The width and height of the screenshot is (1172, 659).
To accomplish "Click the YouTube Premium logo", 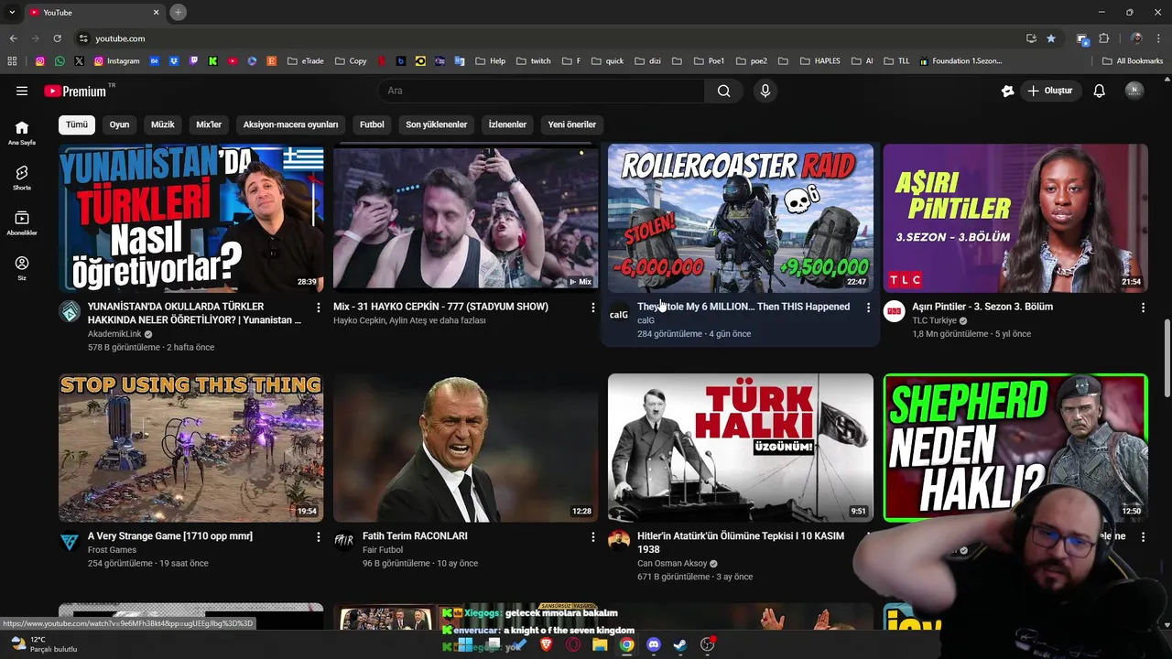I will pyautogui.click(x=75, y=91).
